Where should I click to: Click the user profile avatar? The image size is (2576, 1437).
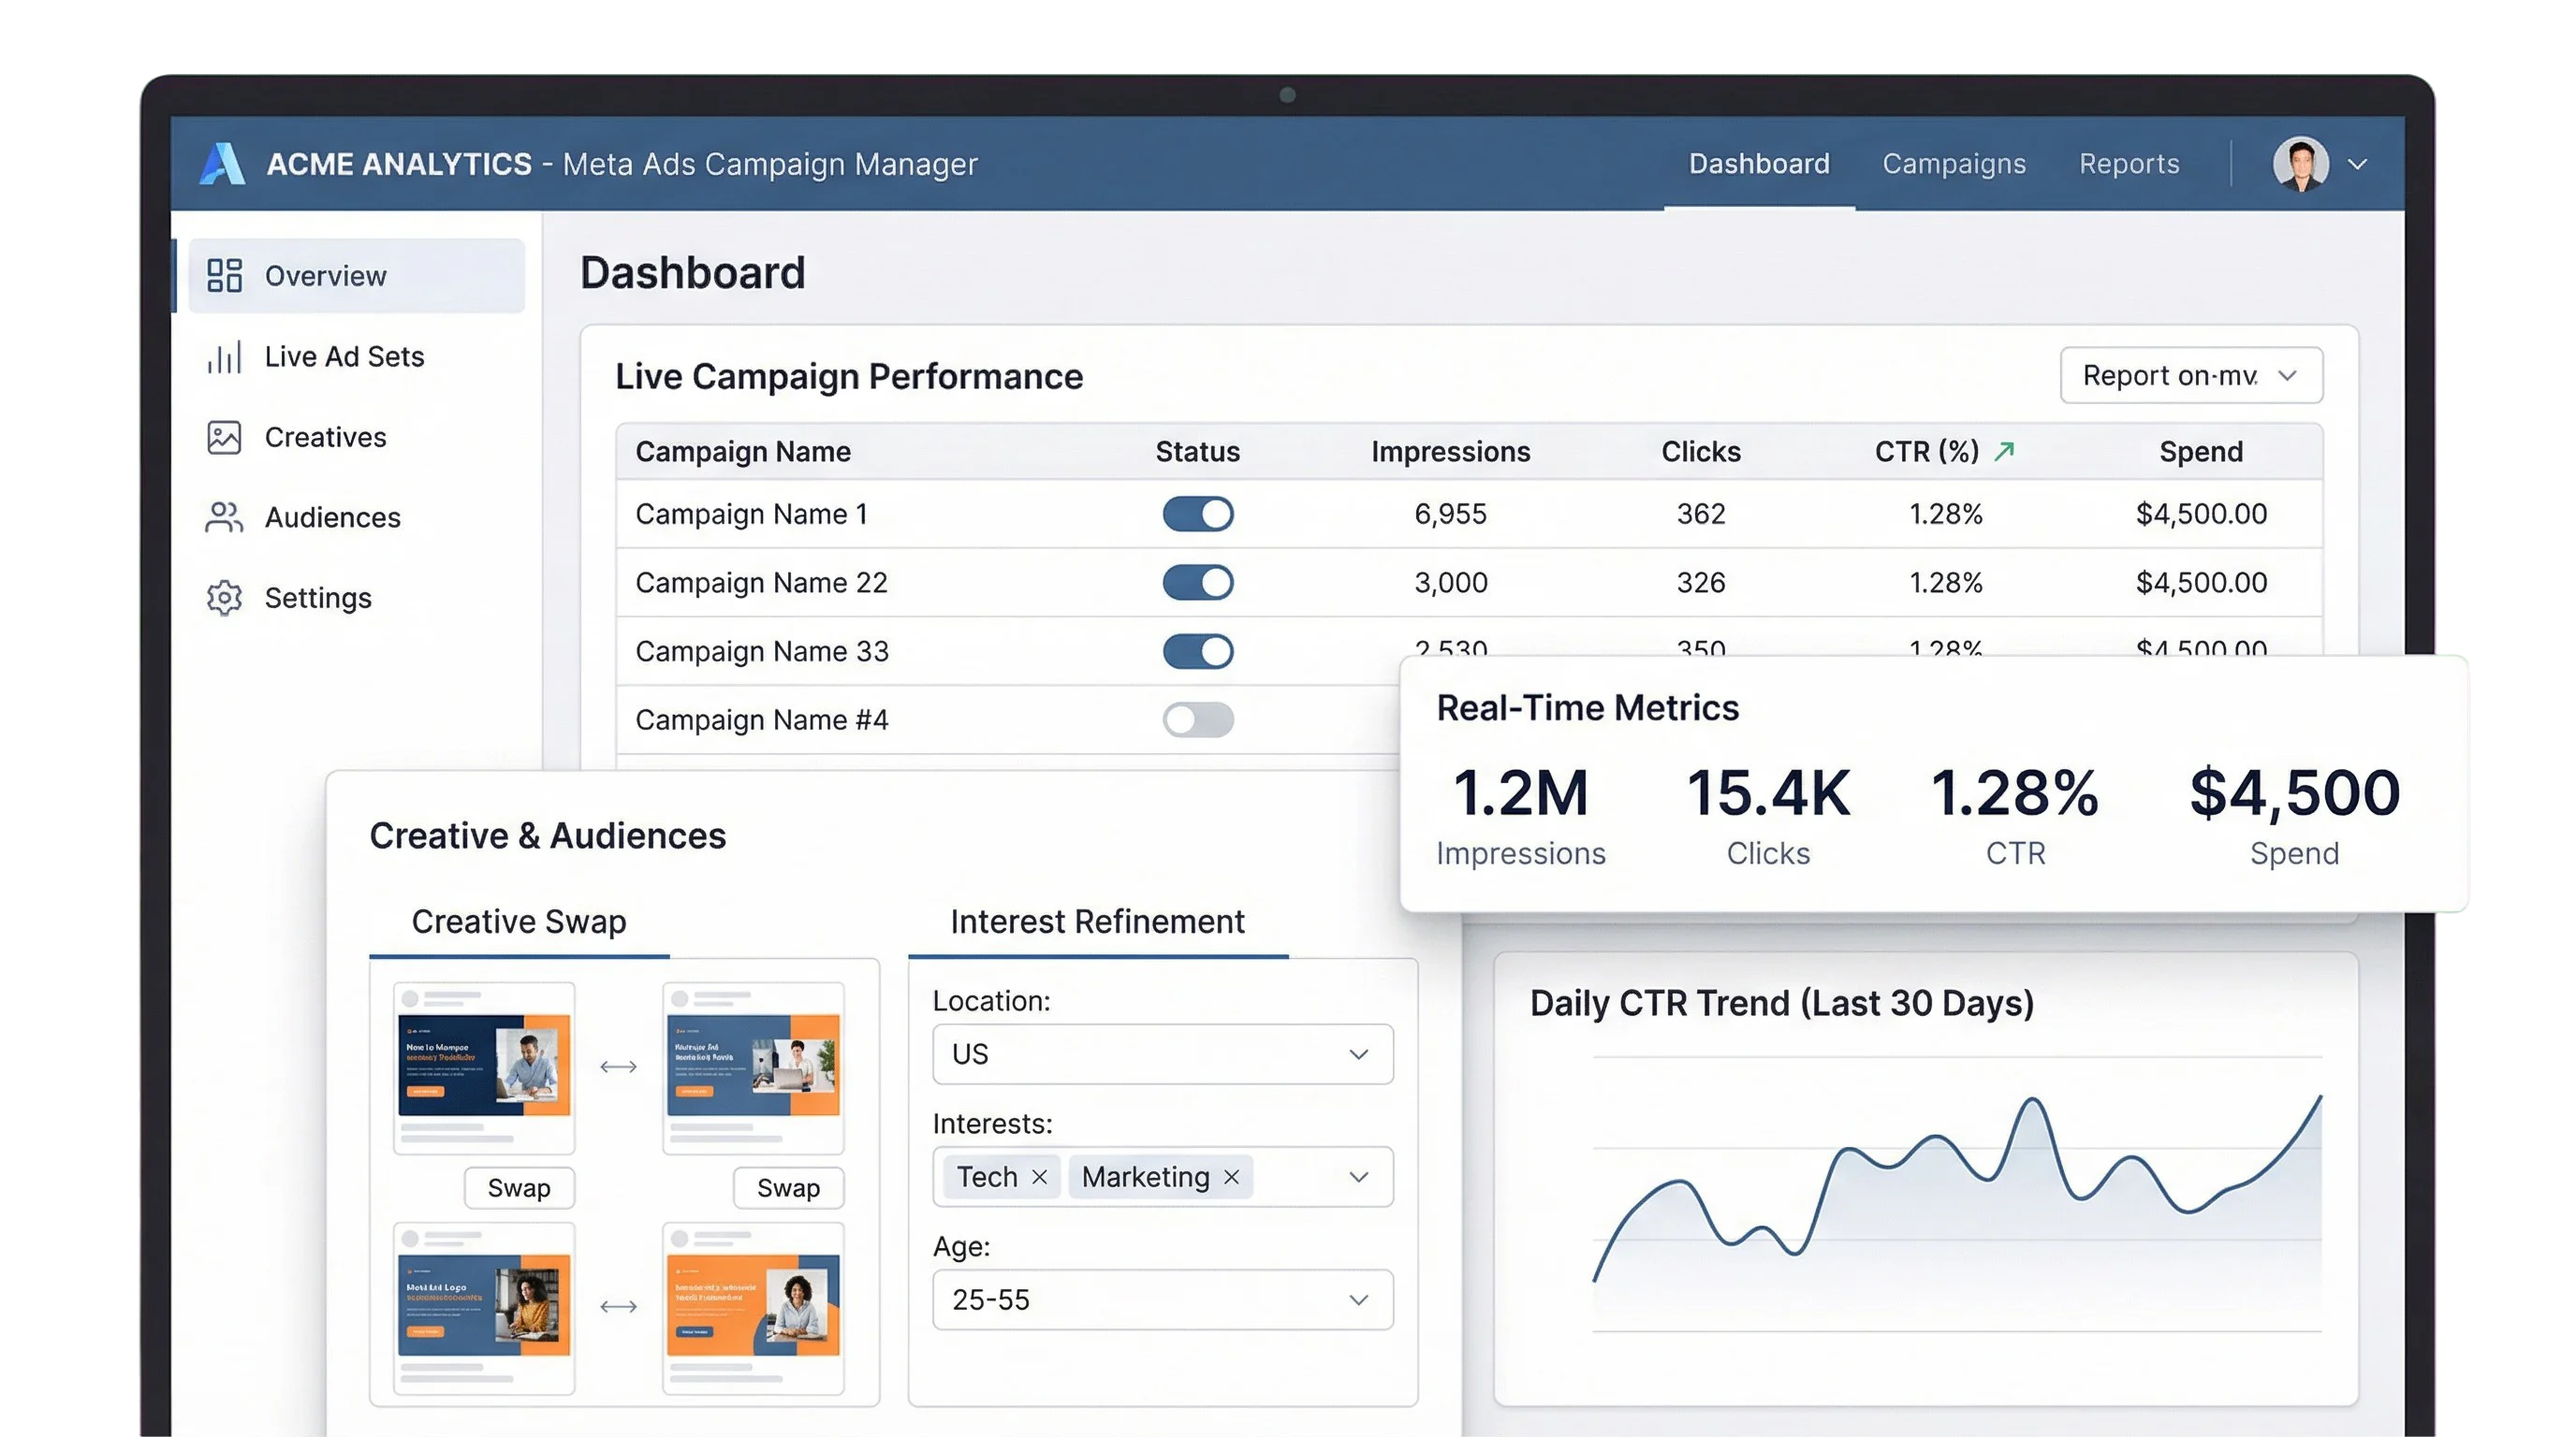point(2300,164)
